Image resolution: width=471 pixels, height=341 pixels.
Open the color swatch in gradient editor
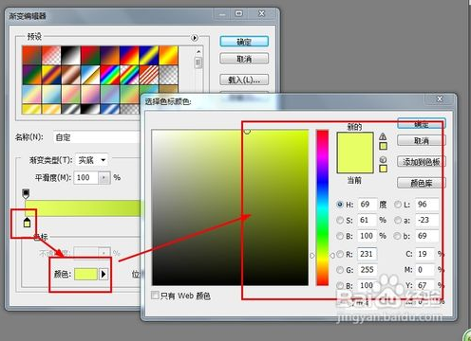click(x=85, y=274)
